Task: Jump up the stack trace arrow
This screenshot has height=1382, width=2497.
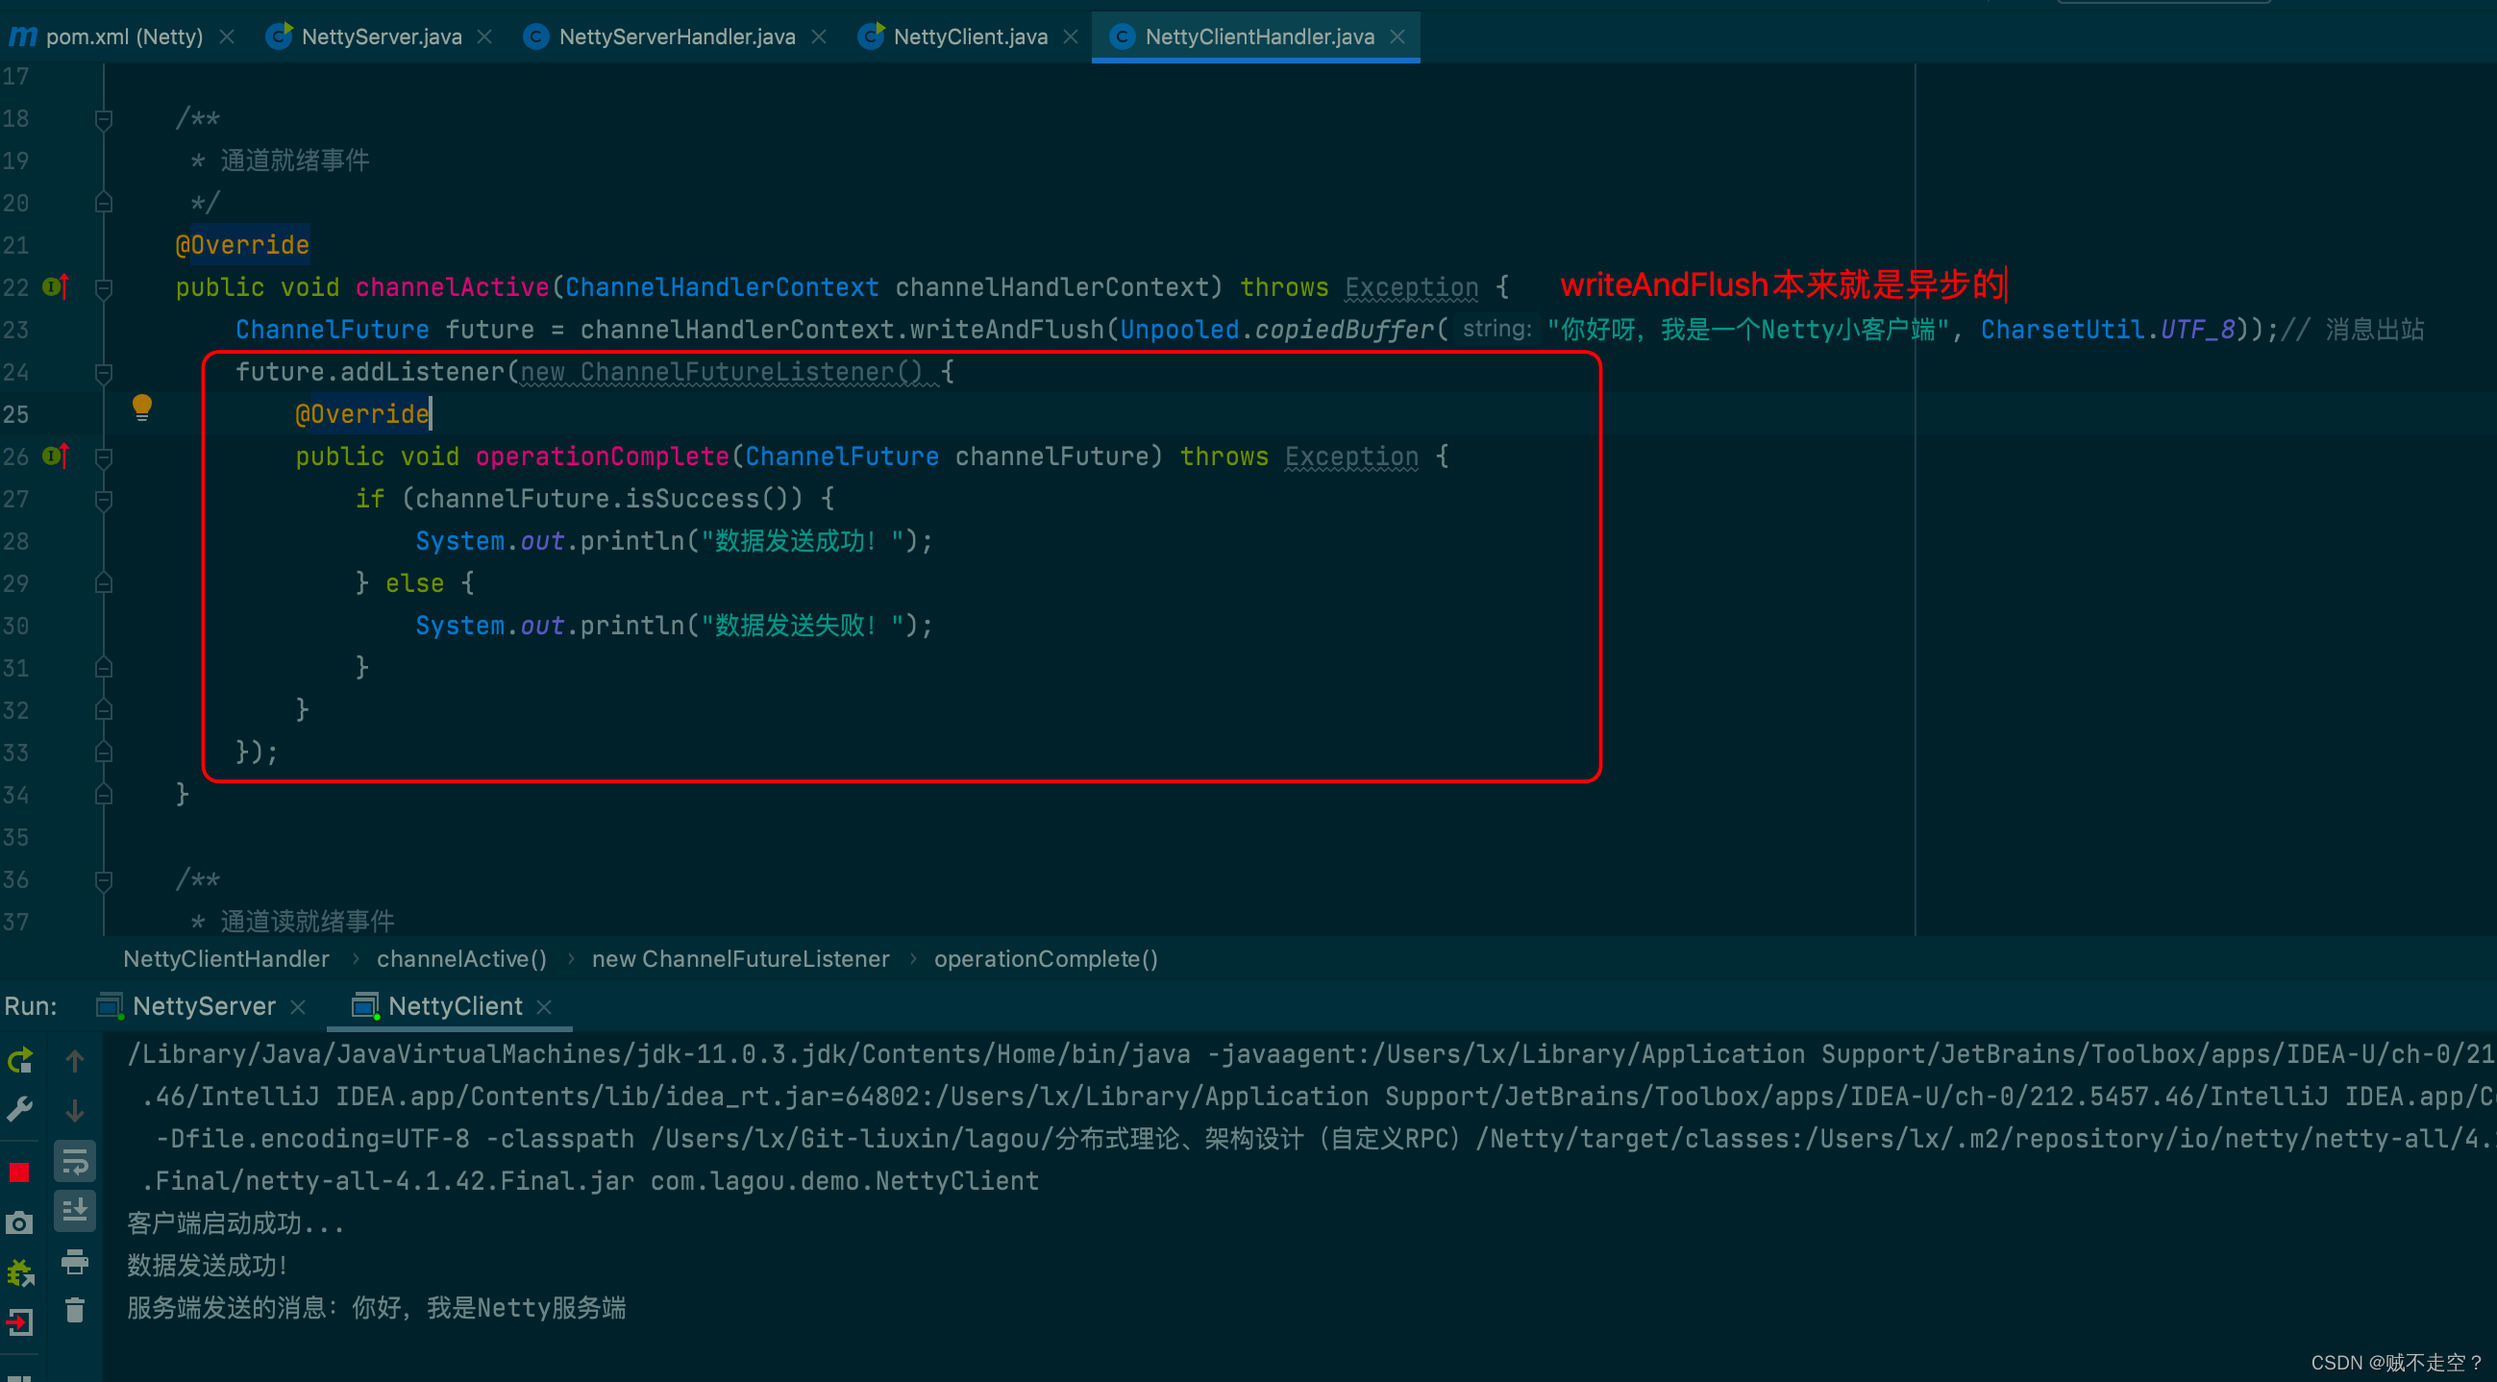Action: [x=75, y=1060]
